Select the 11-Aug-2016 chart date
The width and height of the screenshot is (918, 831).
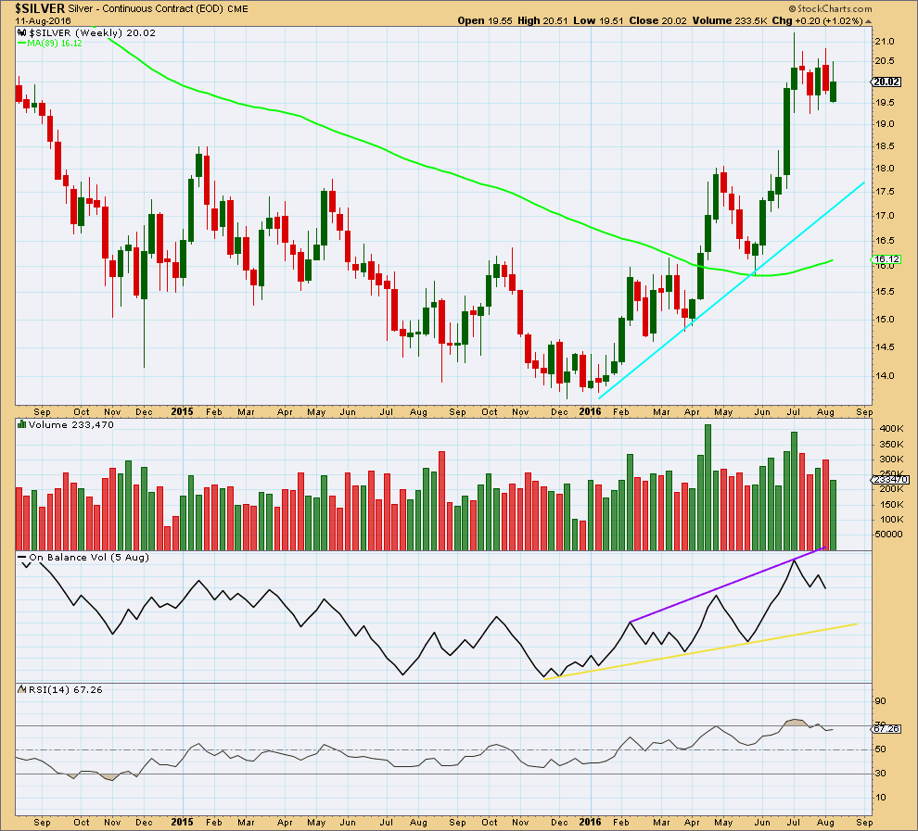[43, 21]
